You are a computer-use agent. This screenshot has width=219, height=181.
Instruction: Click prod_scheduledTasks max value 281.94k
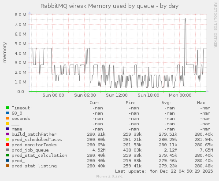[204, 140]
